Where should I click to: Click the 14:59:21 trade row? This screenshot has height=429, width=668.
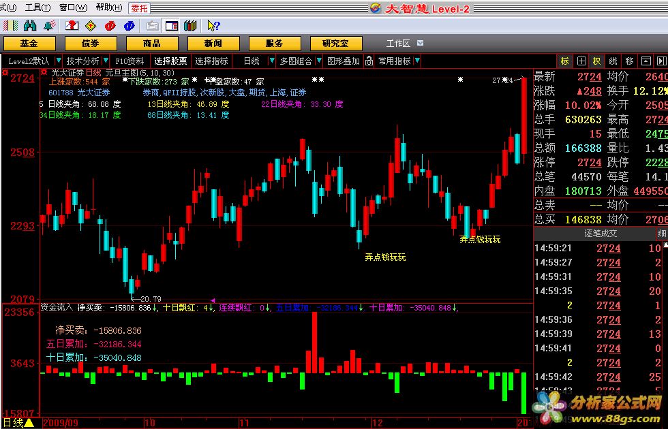[x=598, y=248]
